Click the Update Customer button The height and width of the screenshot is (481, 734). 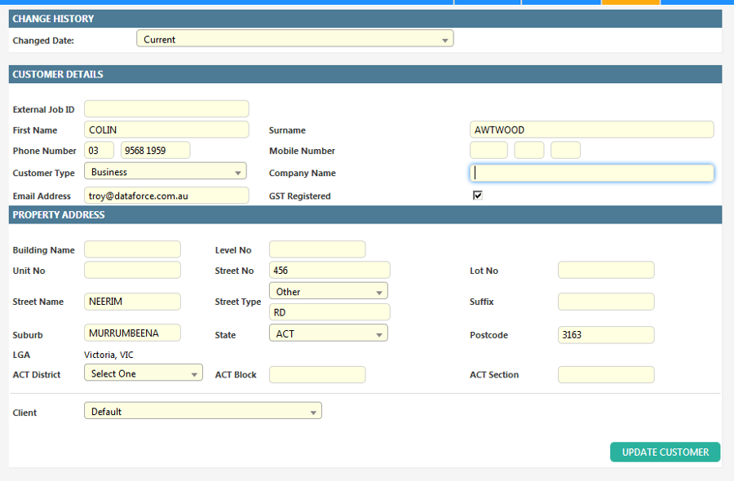pos(665,452)
